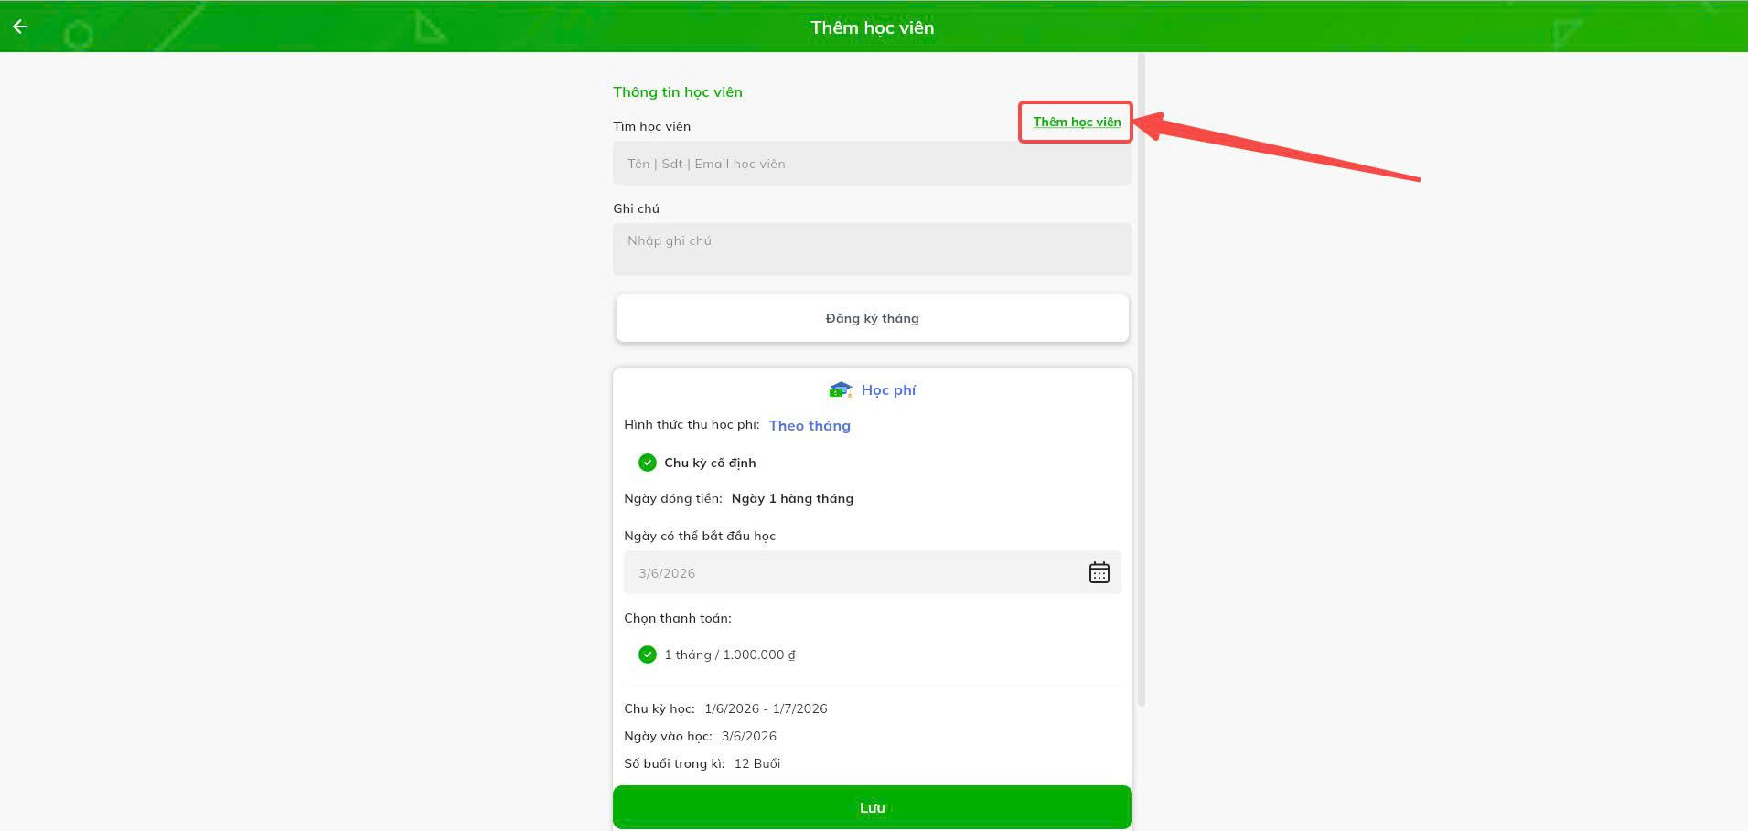Focus the Nhập ghi chú notes field
This screenshot has width=1748, height=831.
(872, 249)
